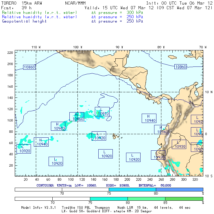This screenshot has height=214, width=214.
Task: Select the '90 W' longitude label
Action: (119, 47)
